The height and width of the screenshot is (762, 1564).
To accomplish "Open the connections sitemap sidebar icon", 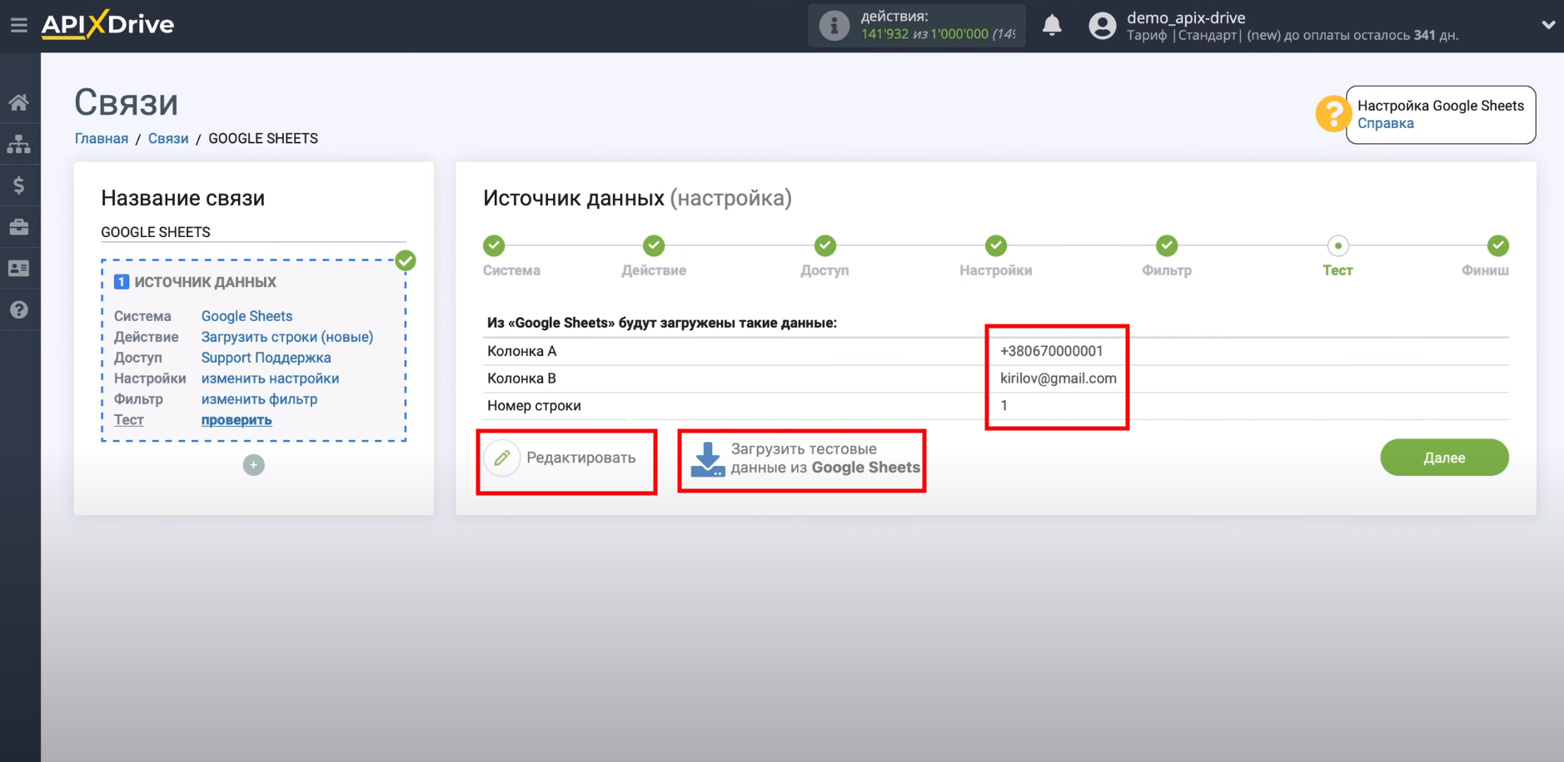I will (x=19, y=144).
